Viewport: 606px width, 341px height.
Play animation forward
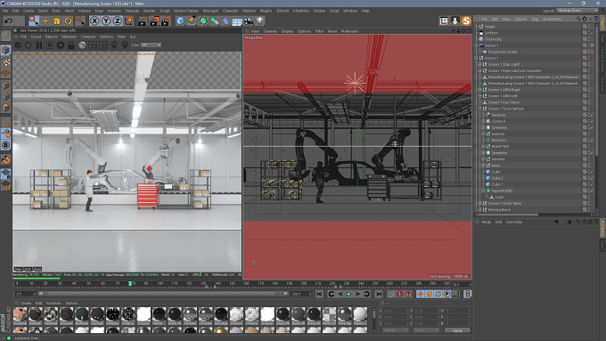(x=348, y=295)
